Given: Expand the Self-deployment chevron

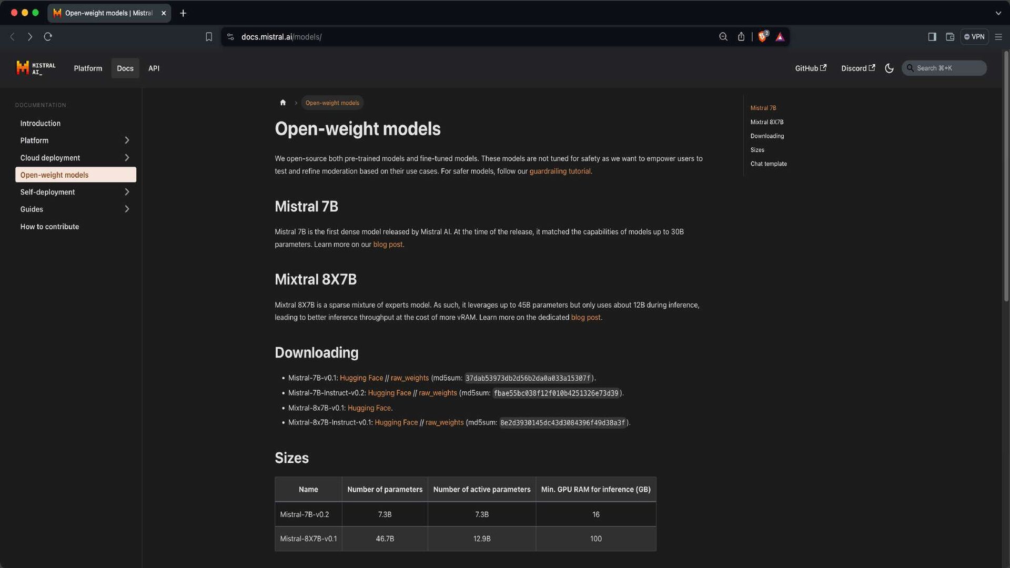Looking at the screenshot, I should [x=127, y=192].
